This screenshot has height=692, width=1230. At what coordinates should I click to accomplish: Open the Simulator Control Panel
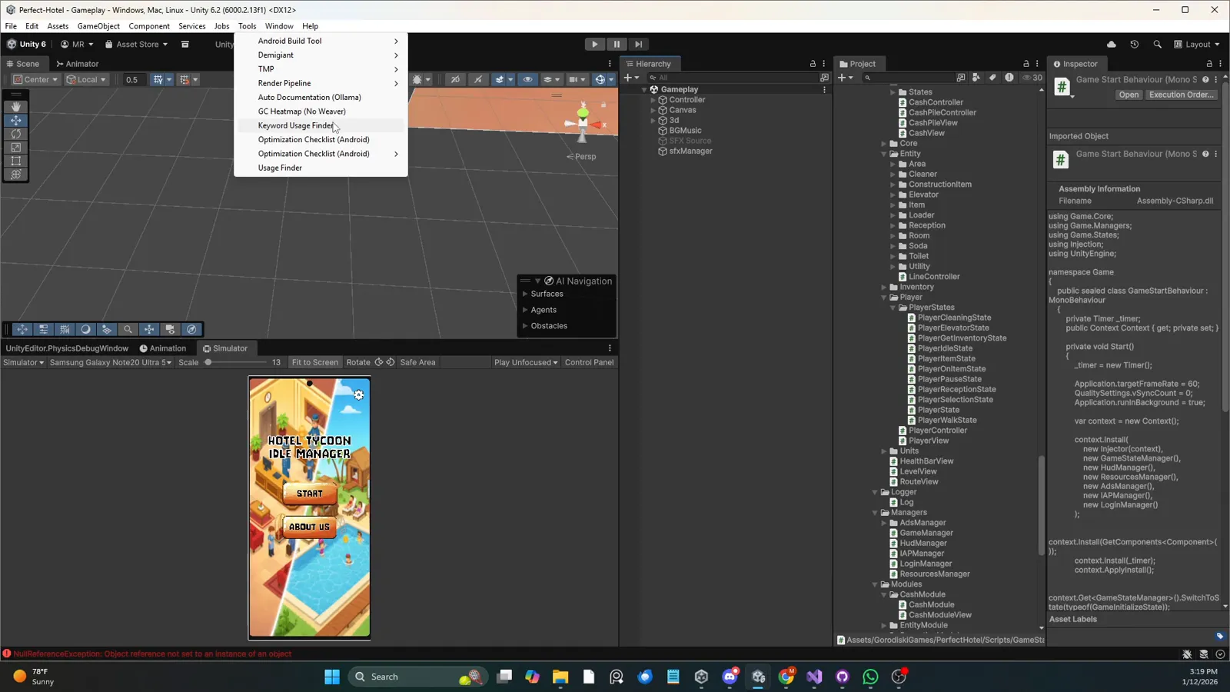tap(589, 362)
